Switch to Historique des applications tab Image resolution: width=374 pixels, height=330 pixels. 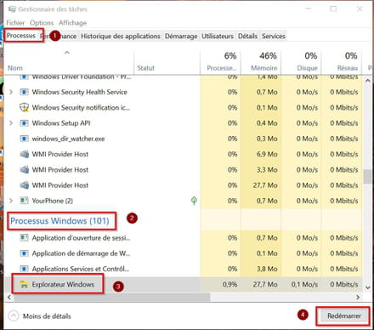tap(121, 36)
